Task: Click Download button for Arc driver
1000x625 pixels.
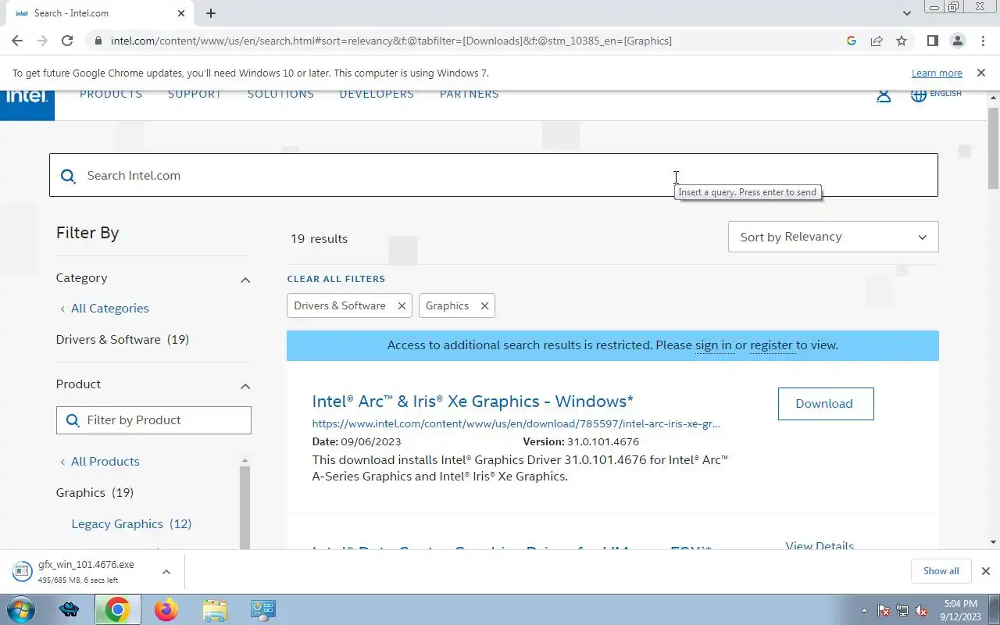Action: (825, 404)
